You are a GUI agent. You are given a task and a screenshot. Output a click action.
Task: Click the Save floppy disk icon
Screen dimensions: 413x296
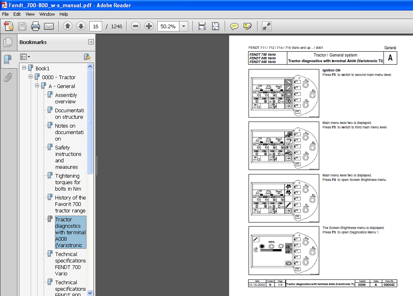[x=22, y=26]
